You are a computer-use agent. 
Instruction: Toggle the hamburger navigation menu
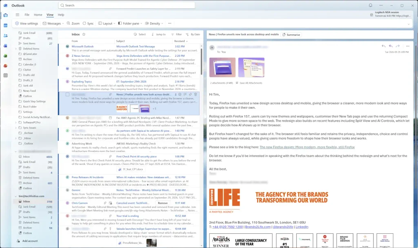point(17,15)
